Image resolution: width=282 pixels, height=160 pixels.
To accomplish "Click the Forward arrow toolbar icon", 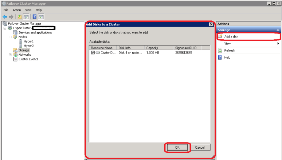I will pyautogui.click(x=11, y=17).
